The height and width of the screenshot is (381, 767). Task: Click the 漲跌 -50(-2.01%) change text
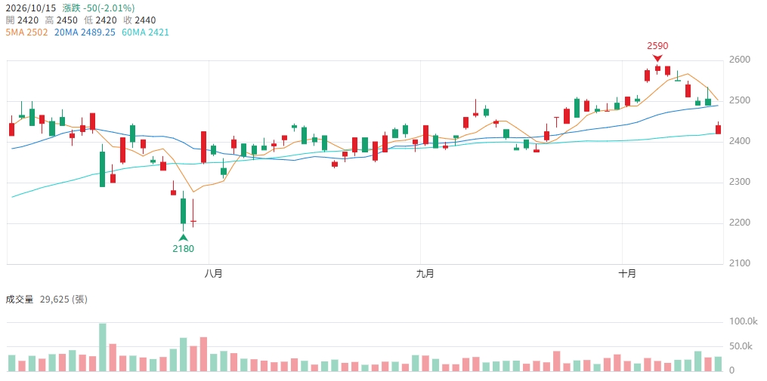98,8
